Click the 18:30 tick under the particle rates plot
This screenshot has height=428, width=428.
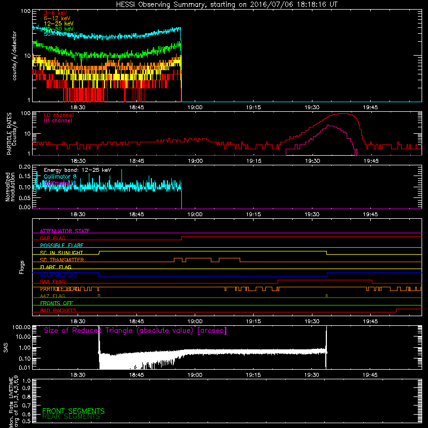[x=78, y=161]
